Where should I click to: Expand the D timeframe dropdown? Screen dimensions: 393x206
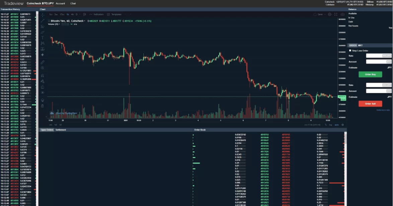(x=79, y=14)
